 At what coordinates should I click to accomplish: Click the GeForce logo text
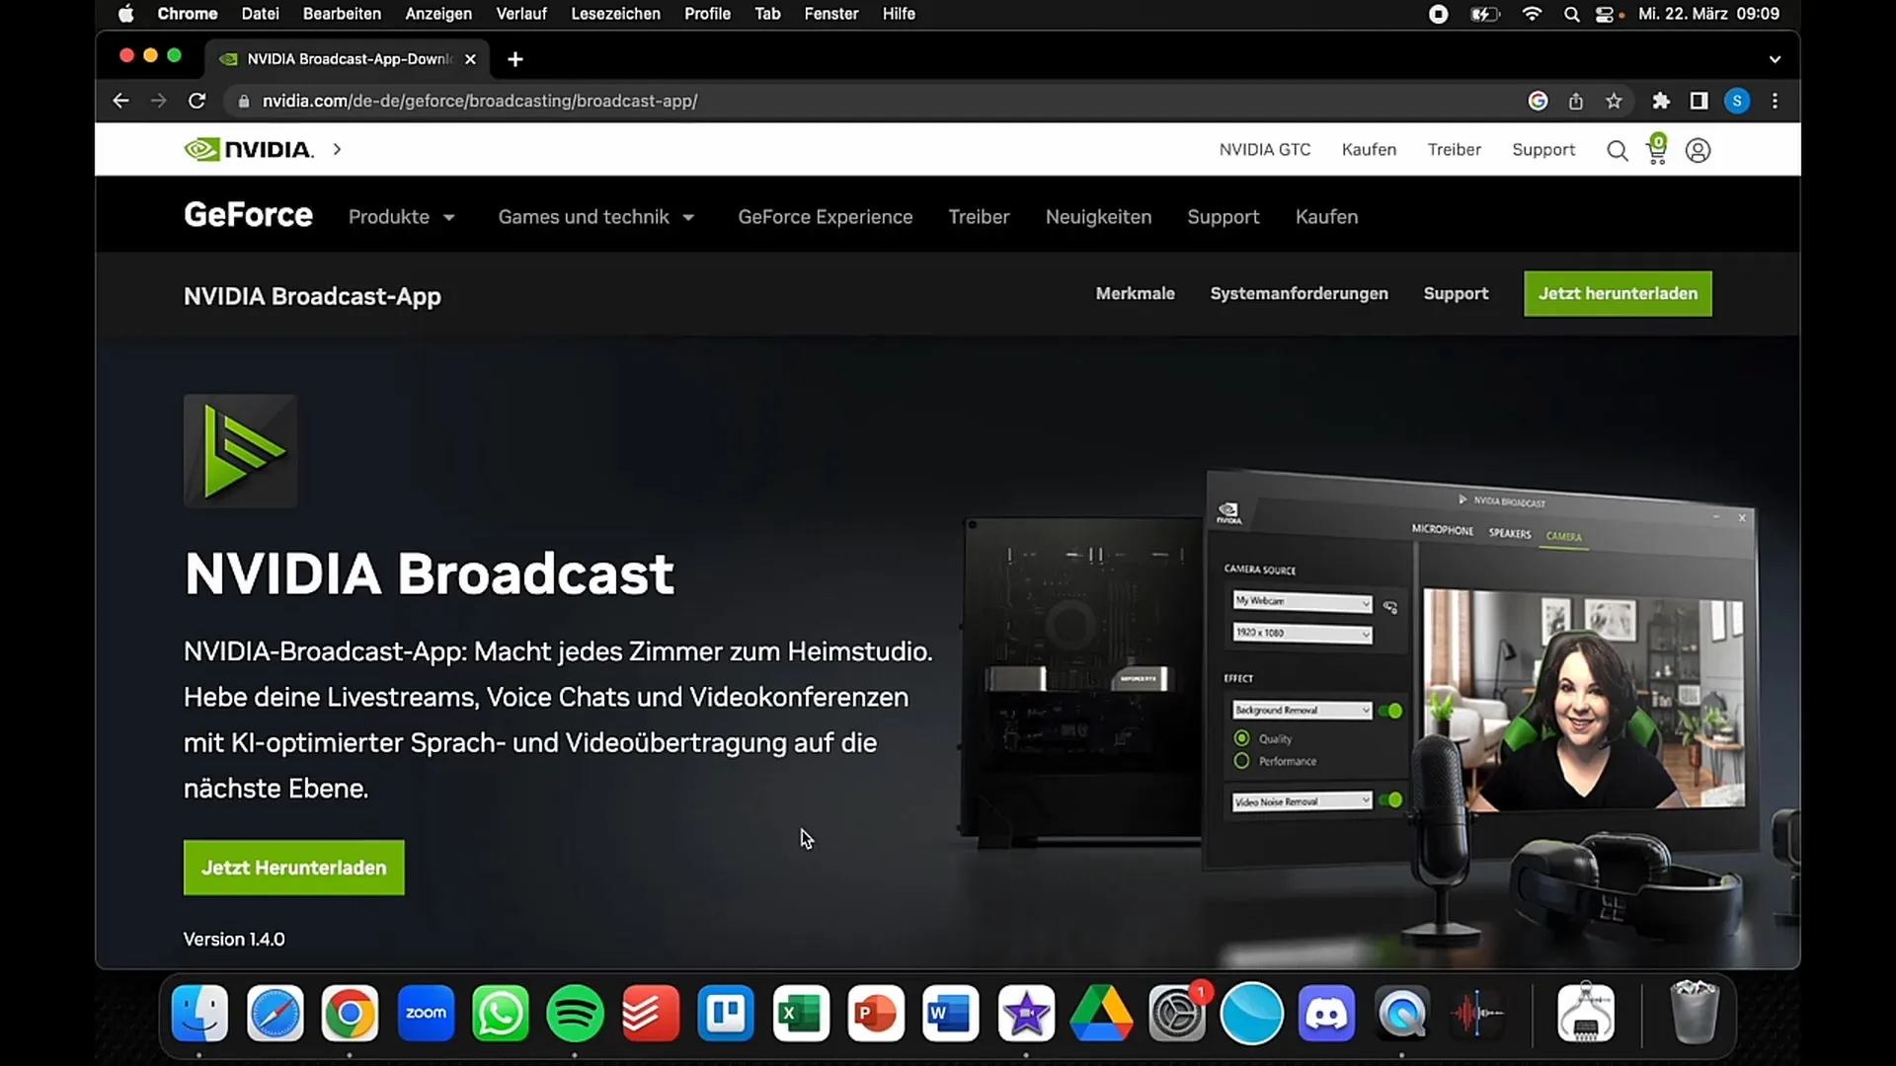(x=248, y=215)
